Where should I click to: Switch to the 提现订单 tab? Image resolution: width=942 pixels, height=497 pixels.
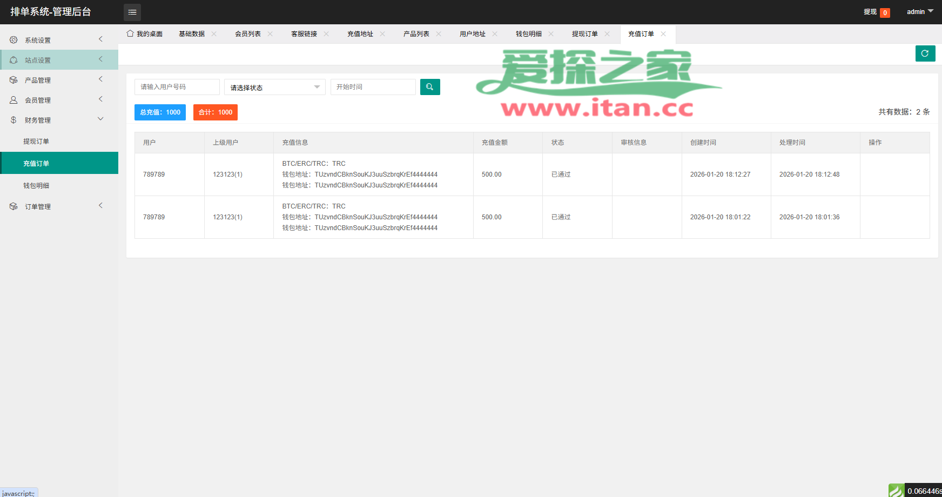[584, 34]
